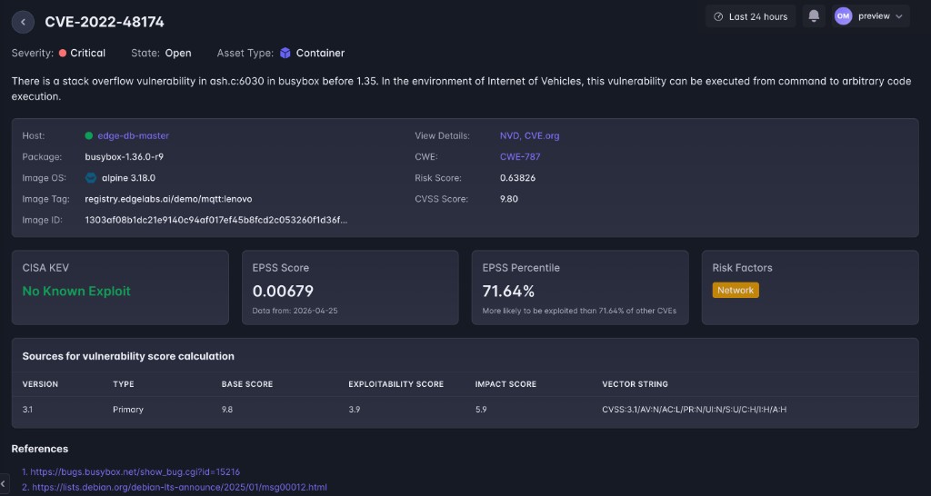This screenshot has width=931, height=496.
Task: Click the base score 9.8 cell
Action: point(226,410)
